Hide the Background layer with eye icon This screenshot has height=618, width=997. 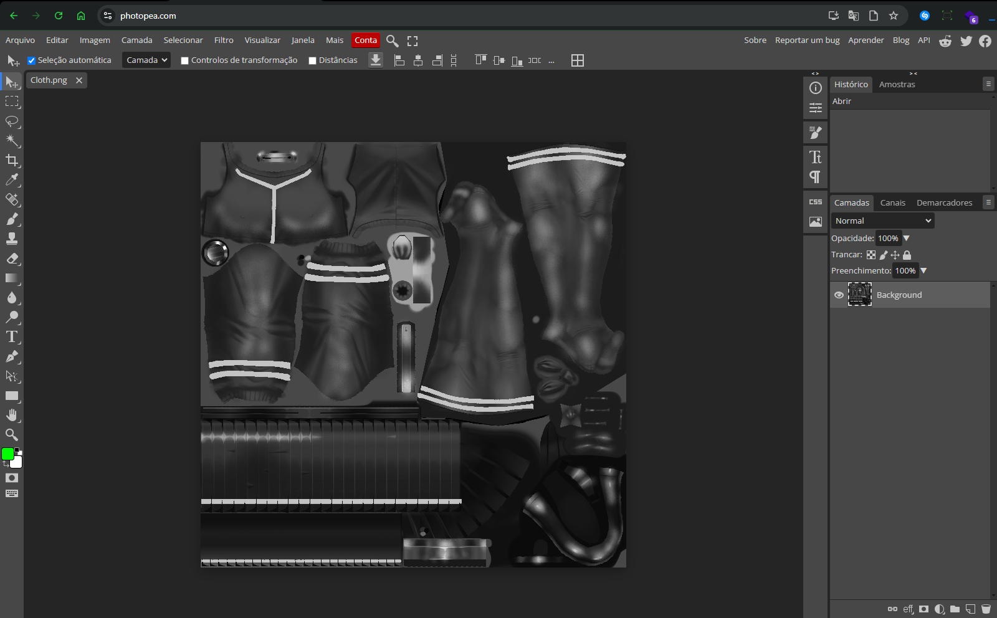coord(839,295)
